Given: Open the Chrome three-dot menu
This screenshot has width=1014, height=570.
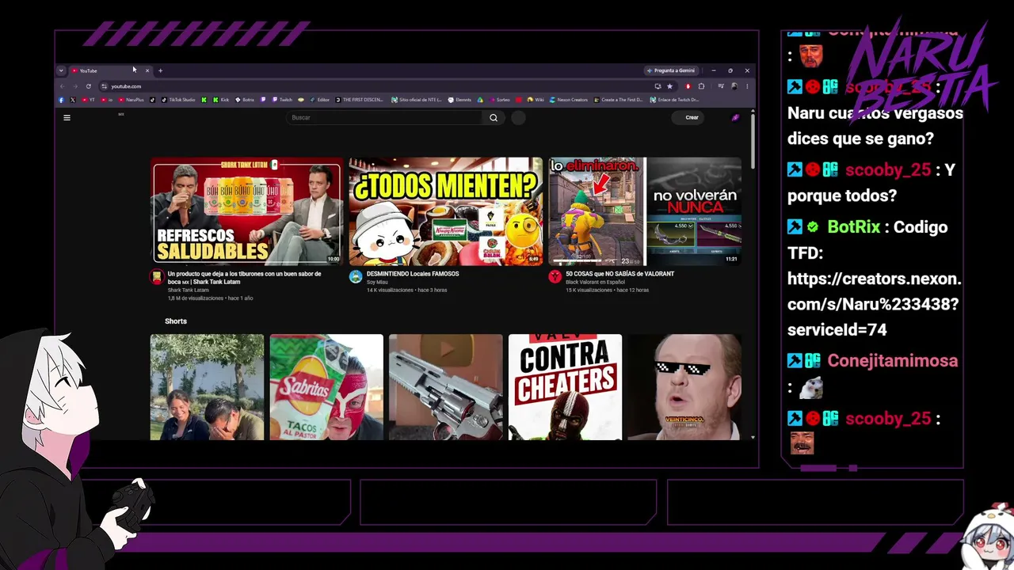Looking at the screenshot, I should (x=747, y=86).
